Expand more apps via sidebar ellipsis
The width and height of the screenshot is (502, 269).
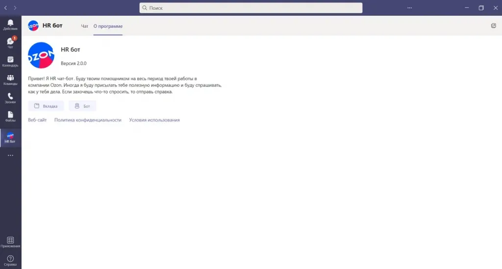tap(10, 155)
